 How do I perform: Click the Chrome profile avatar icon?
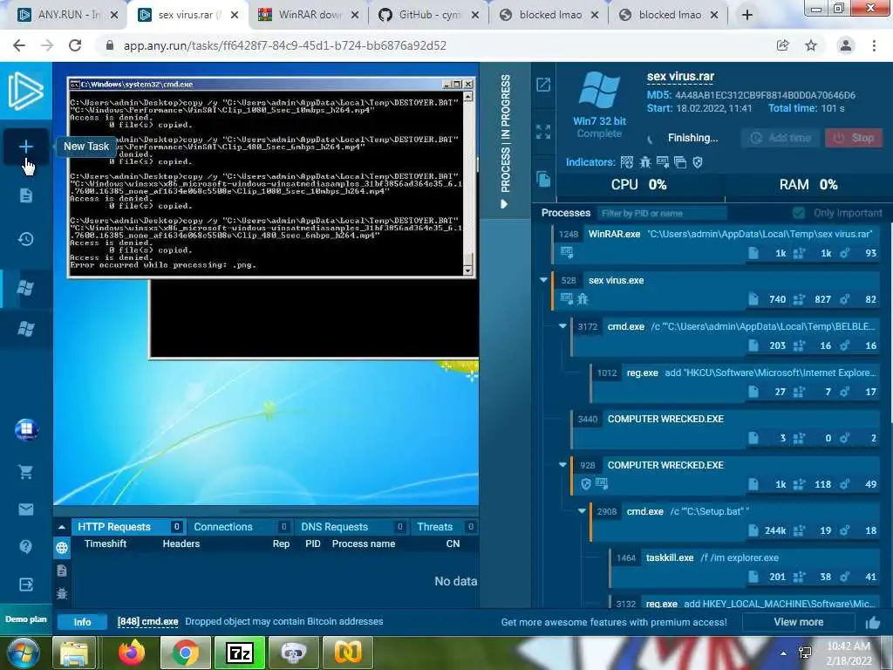(x=846, y=45)
